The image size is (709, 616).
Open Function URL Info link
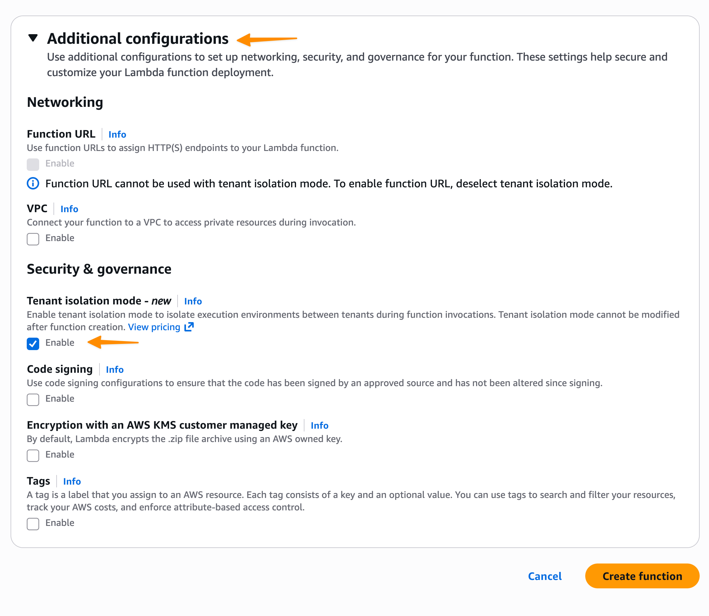tap(117, 135)
